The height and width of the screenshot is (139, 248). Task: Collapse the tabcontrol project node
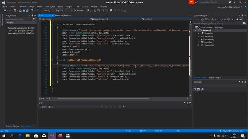tap(196, 31)
